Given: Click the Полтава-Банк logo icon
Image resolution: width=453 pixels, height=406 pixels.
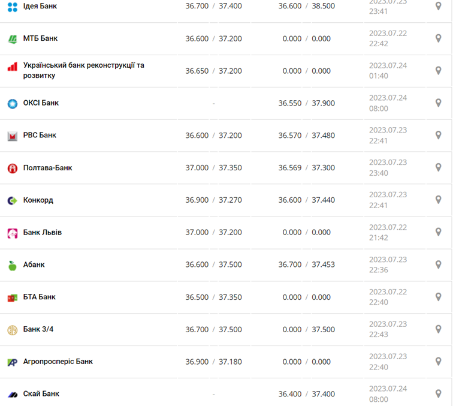Looking at the screenshot, I should pyautogui.click(x=12, y=168).
